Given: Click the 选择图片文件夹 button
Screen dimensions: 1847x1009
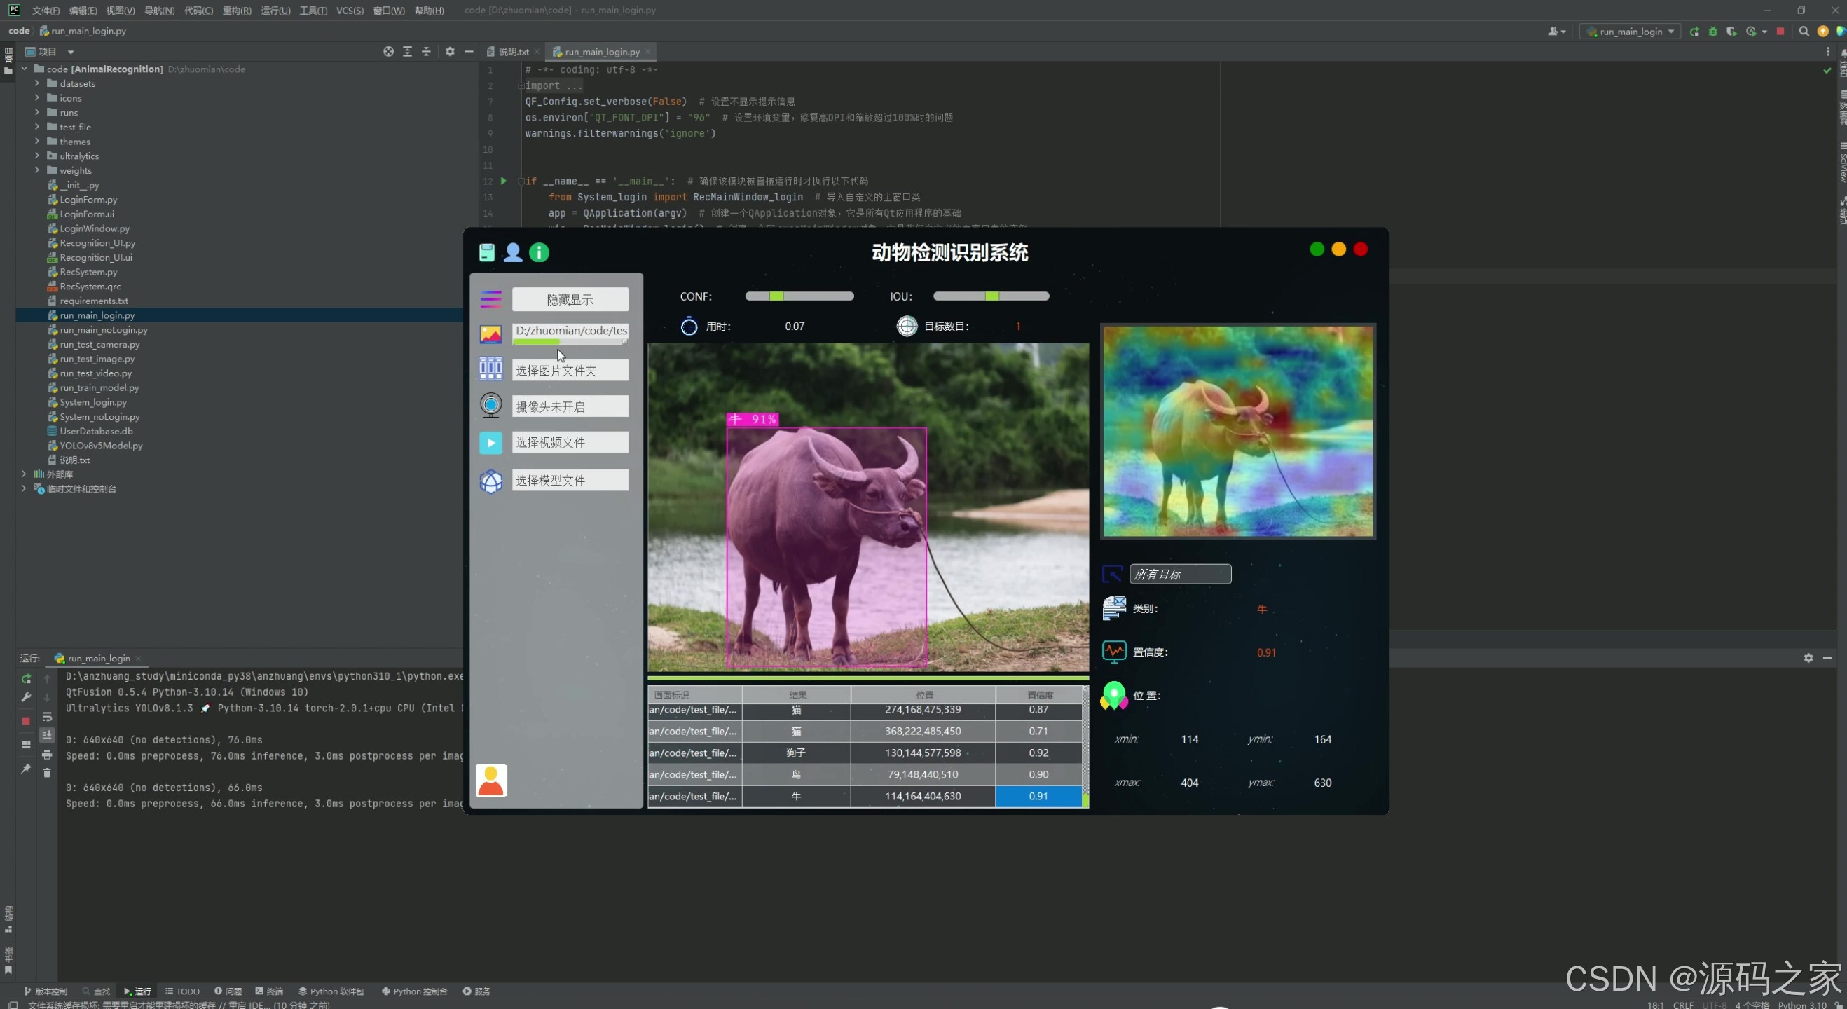Looking at the screenshot, I should [x=569, y=369].
